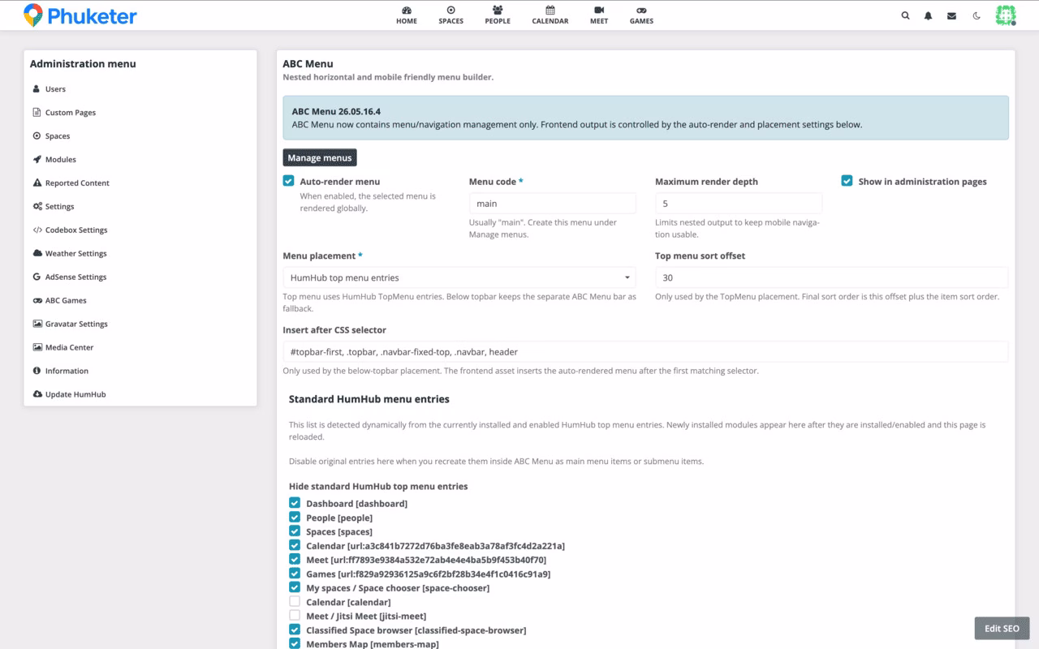Uncheck the Games [url:f829a...] entry
Viewport: 1039px width, 649px height.
point(295,574)
